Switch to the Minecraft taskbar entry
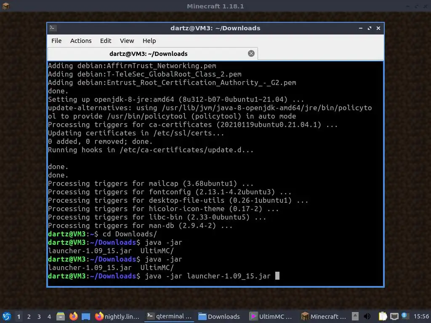431x323 pixels. [x=323, y=316]
